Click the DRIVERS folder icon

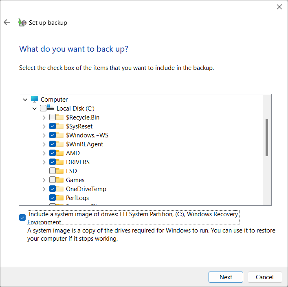coord(60,162)
